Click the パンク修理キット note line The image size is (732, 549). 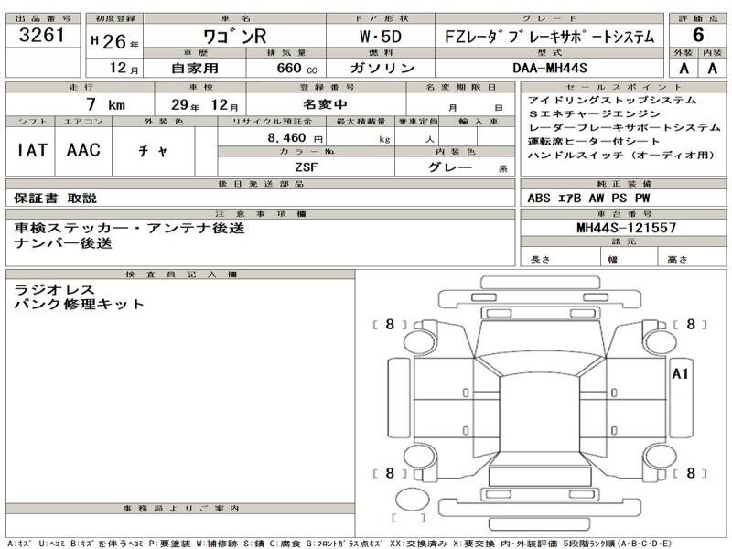(79, 304)
